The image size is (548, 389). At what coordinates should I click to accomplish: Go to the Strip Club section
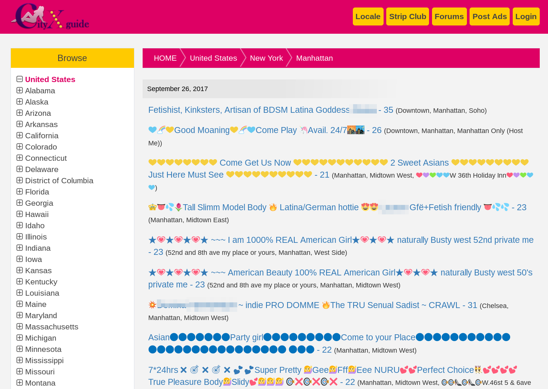tap(408, 16)
